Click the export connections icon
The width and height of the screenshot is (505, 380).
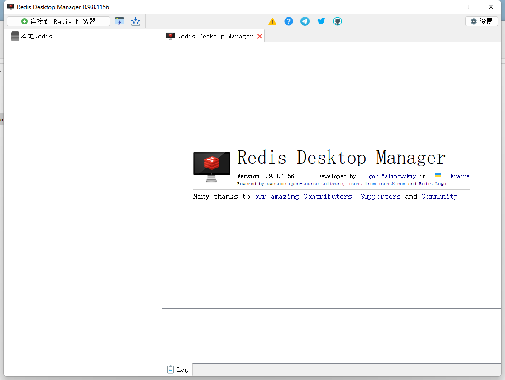click(136, 21)
